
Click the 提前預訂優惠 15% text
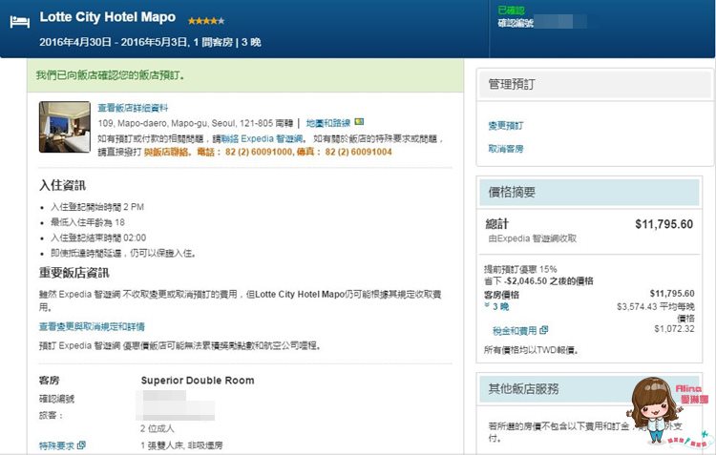(x=520, y=269)
